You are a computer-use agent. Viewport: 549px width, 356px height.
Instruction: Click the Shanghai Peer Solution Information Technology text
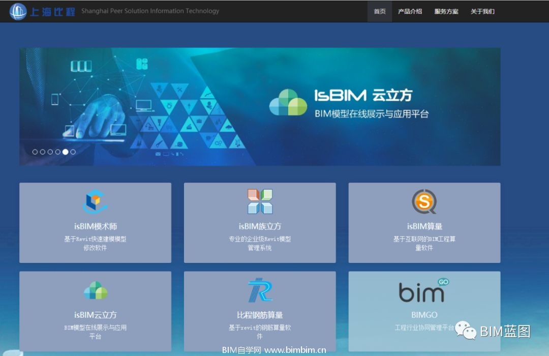click(x=150, y=11)
